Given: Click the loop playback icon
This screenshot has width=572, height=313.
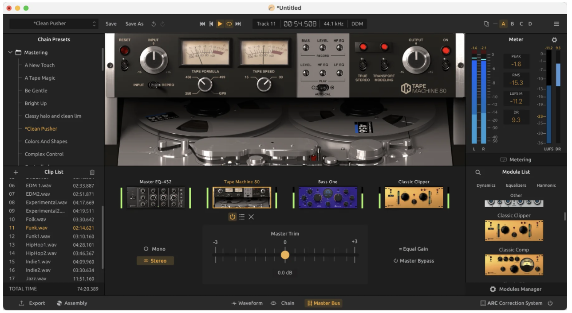Looking at the screenshot, I should pos(229,24).
